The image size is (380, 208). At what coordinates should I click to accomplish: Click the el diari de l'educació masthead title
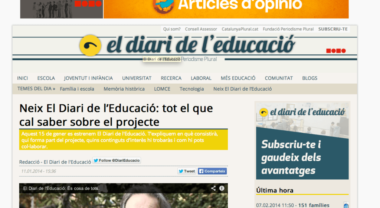[x=201, y=45]
